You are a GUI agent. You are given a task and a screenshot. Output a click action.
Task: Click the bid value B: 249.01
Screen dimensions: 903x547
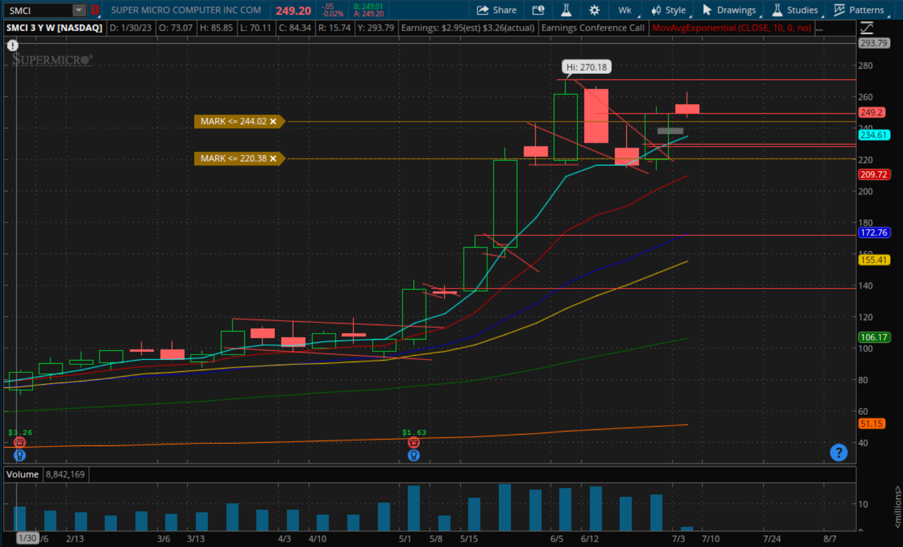coord(369,6)
